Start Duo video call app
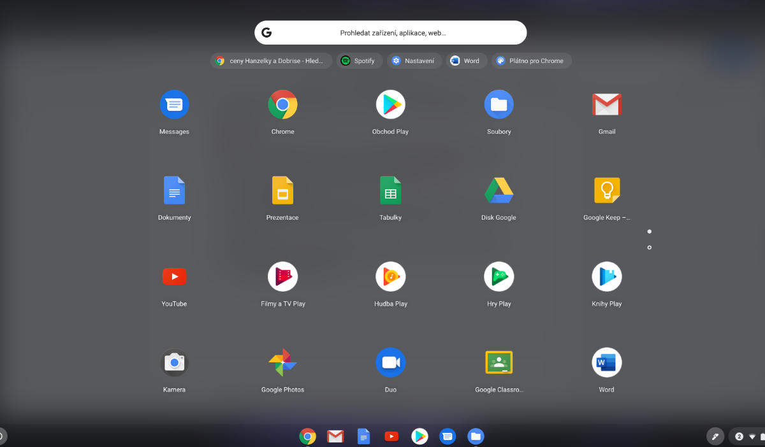The width and height of the screenshot is (765, 447). 390,363
